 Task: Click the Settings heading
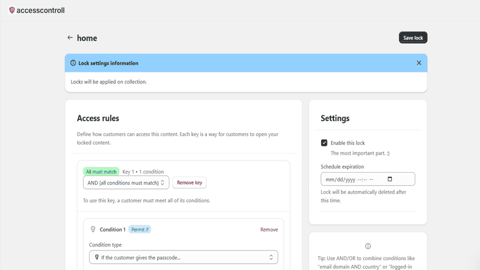click(335, 118)
